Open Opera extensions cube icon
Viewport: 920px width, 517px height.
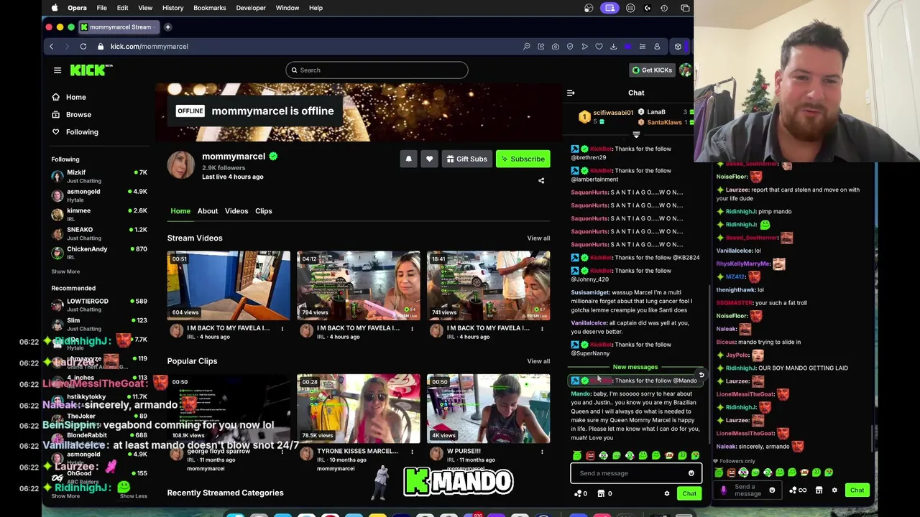tap(678, 47)
